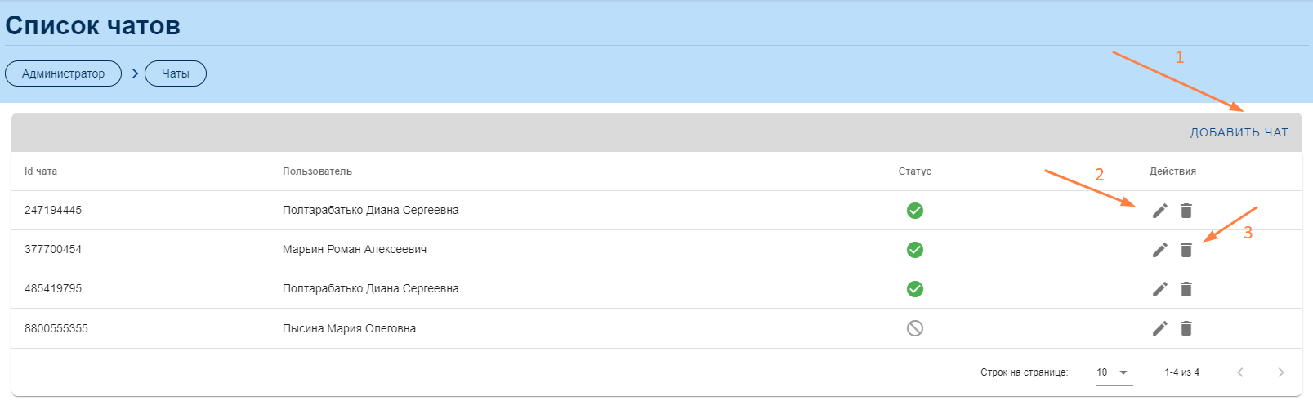Open the Чаты breadcrumb

(x=176, y=73)
